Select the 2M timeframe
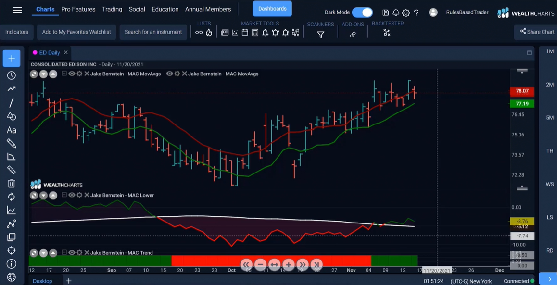Image resolution: width=557 pixels, height=285 pixels. pos(550,85)
